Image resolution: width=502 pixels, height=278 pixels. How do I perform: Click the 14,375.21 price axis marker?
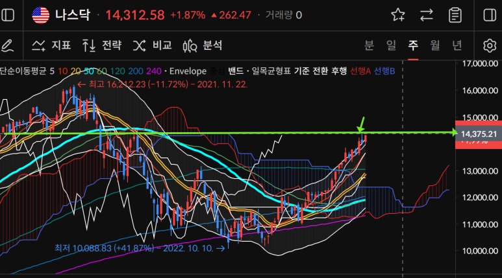click(479, 134)
